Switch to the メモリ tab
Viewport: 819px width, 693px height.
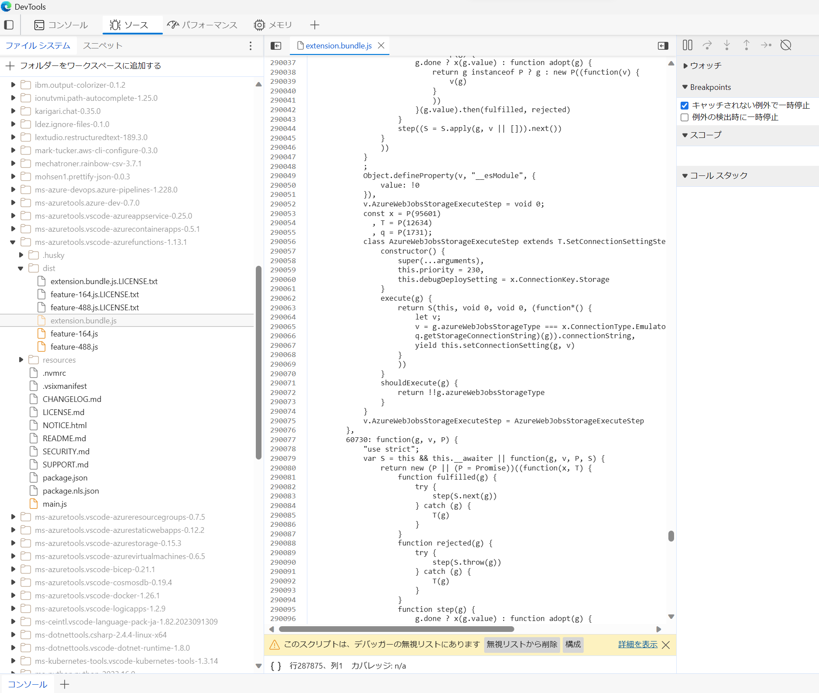coord(273,25)
